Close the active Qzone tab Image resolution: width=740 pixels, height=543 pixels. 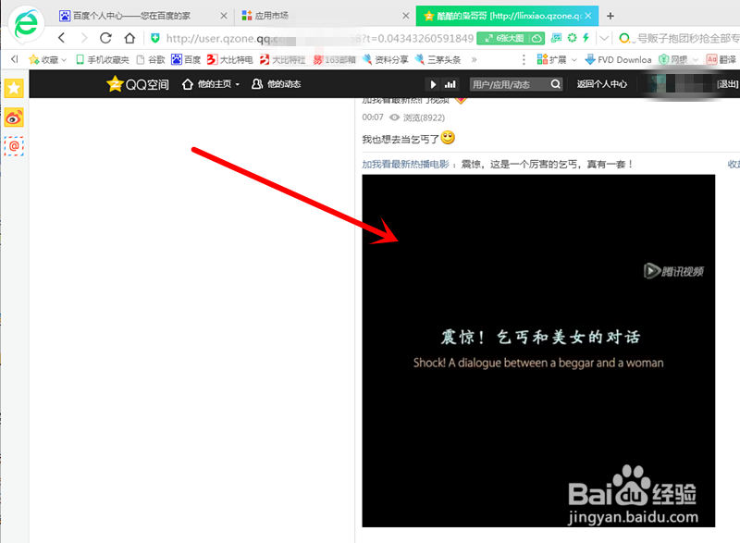tap(588, 16)
